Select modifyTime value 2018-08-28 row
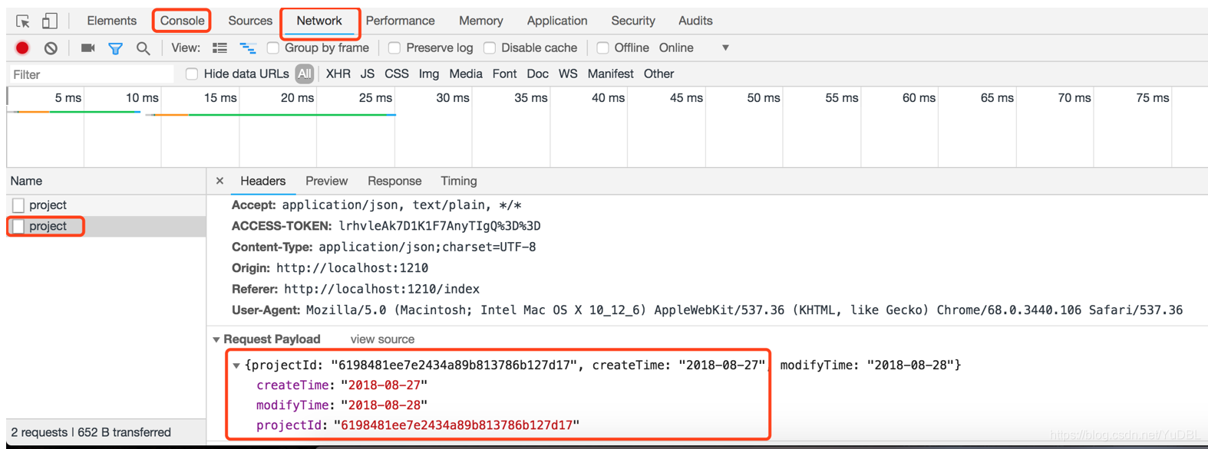The width and height of the screenshot is (1208, 449). click(342, 405)
